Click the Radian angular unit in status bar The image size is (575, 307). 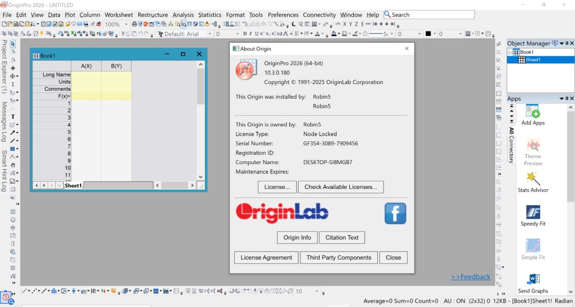[564, 301]
